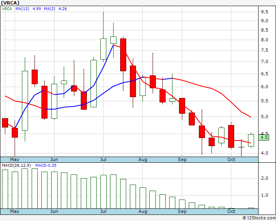Click the 1.0 MACD axis label
This screenshot has height=221, width=276.
click(x=264, y=195)
